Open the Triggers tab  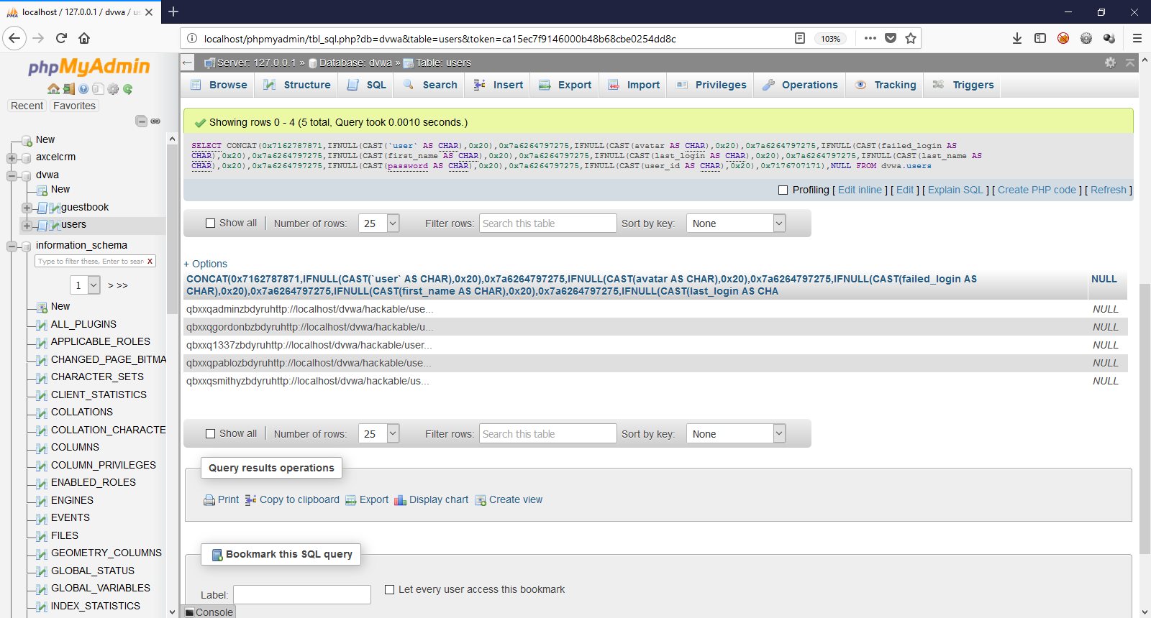point(962,85)
